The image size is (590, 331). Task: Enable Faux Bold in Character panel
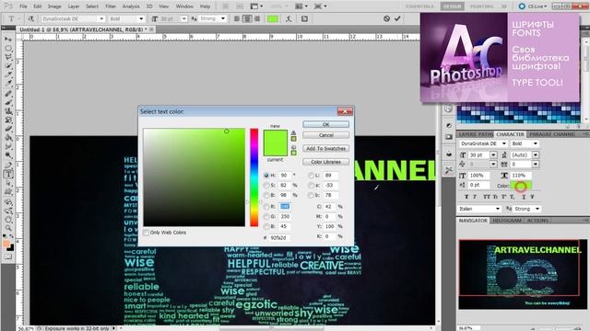coord(466,197)
